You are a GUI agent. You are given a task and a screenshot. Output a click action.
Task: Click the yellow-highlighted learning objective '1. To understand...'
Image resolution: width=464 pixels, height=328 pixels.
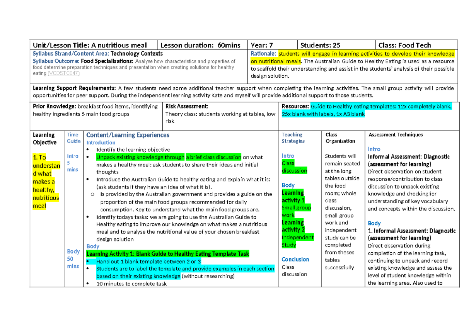click(x=46, y=182)
